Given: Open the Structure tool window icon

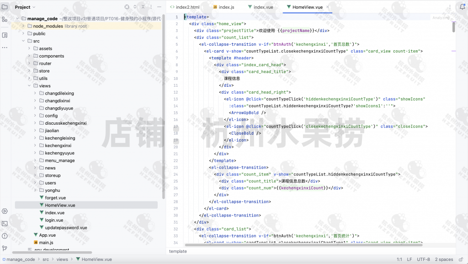Looking at the screenshot, I should (x=5, y=19).
